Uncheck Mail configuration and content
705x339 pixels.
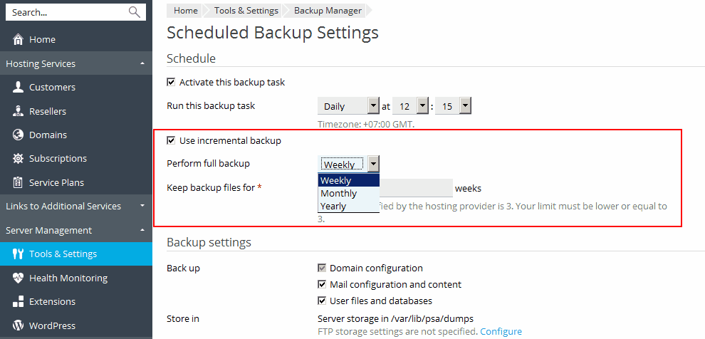coord(322,284)
